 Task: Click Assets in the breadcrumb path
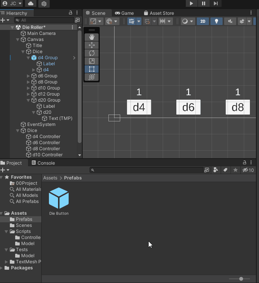click(x=50, y=178)
